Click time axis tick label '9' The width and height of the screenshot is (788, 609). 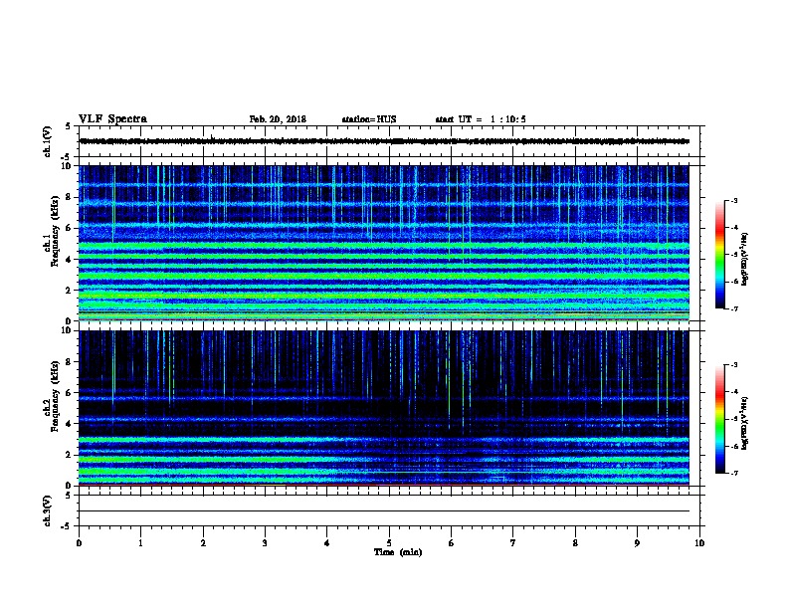[637, 543]
